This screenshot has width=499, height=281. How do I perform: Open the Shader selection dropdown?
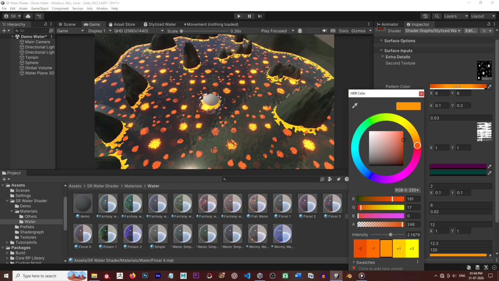433,31
